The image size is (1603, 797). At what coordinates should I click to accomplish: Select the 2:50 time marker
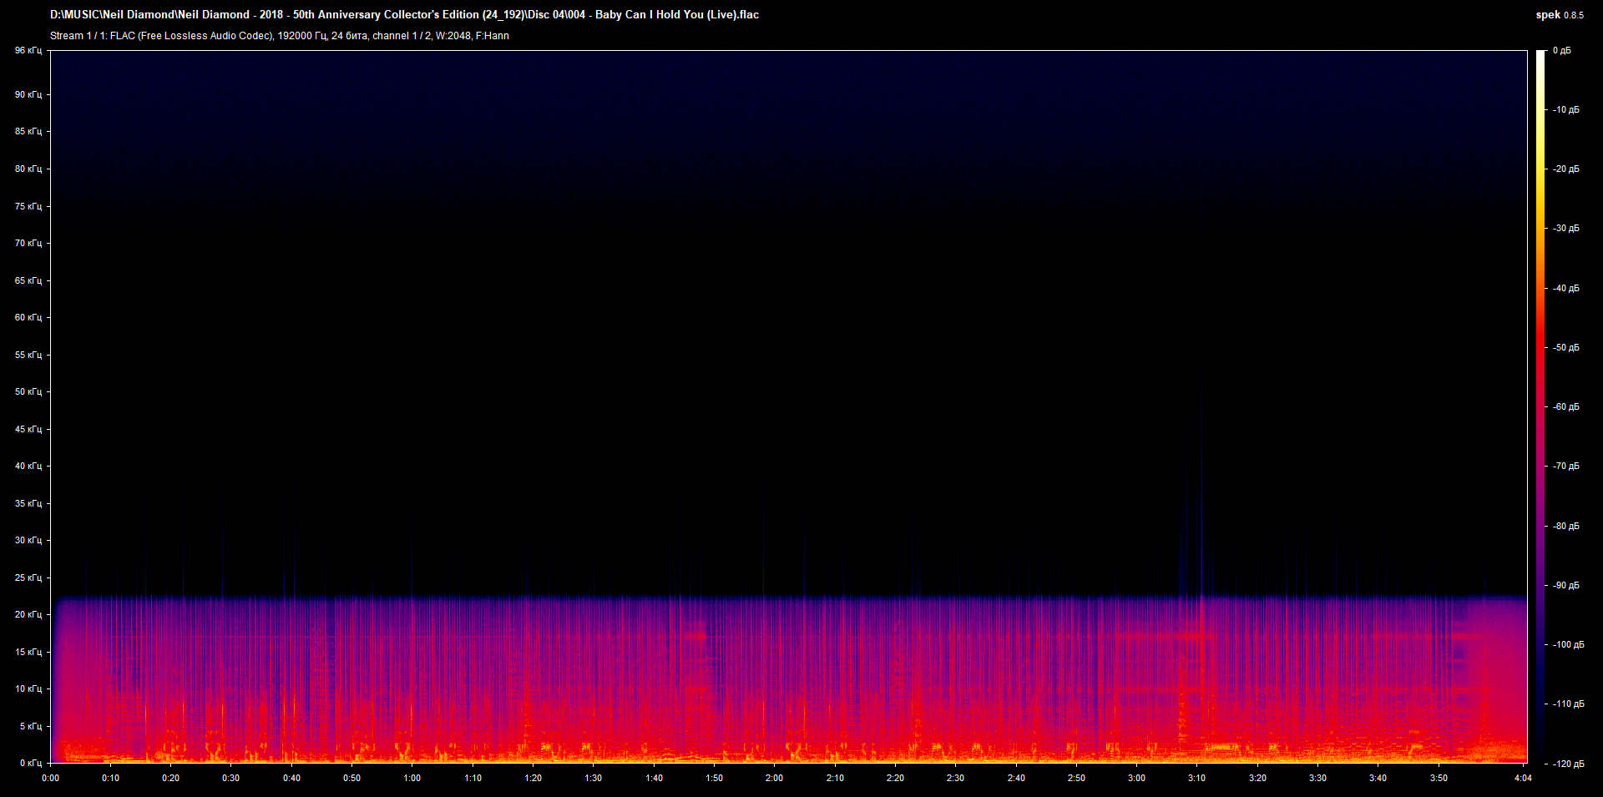(x=1076, y=779)
